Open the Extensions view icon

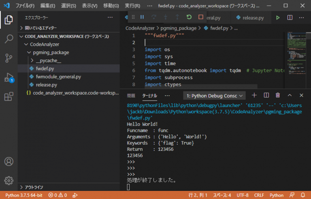[x=9, y=96]
